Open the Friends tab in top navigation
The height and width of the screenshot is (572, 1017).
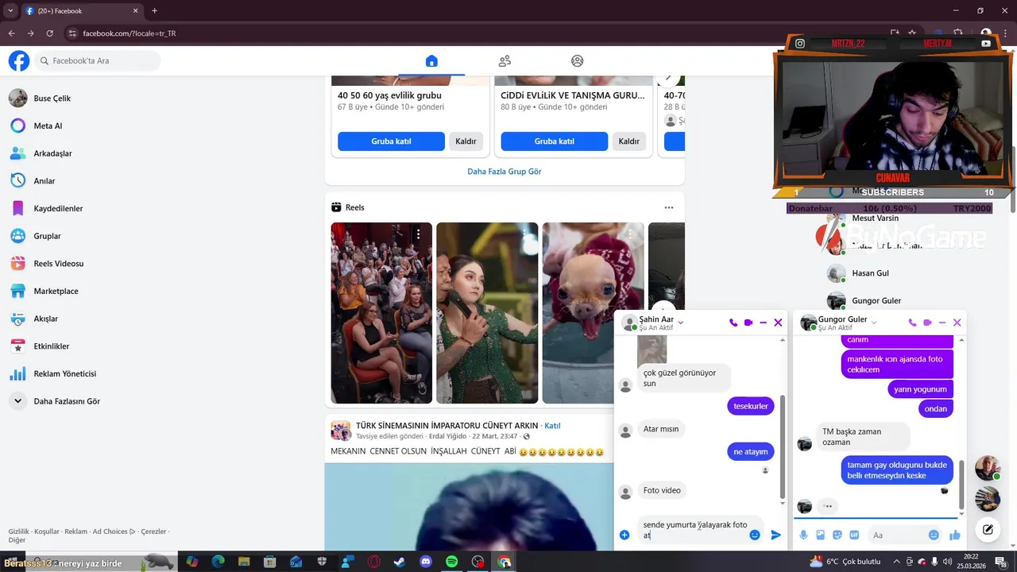(x=505, y=61)
